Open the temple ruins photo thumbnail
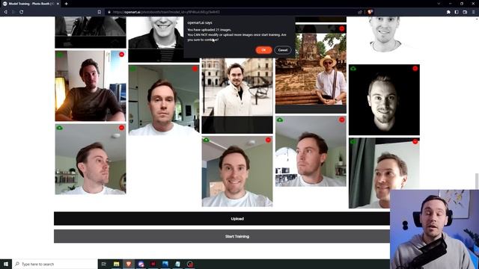 point(311,69)
